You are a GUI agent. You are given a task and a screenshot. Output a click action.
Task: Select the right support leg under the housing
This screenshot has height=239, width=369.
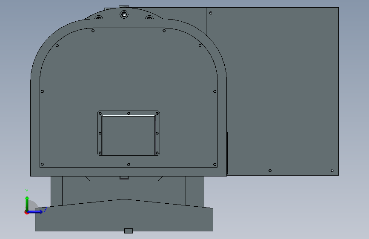pos(195,191)
